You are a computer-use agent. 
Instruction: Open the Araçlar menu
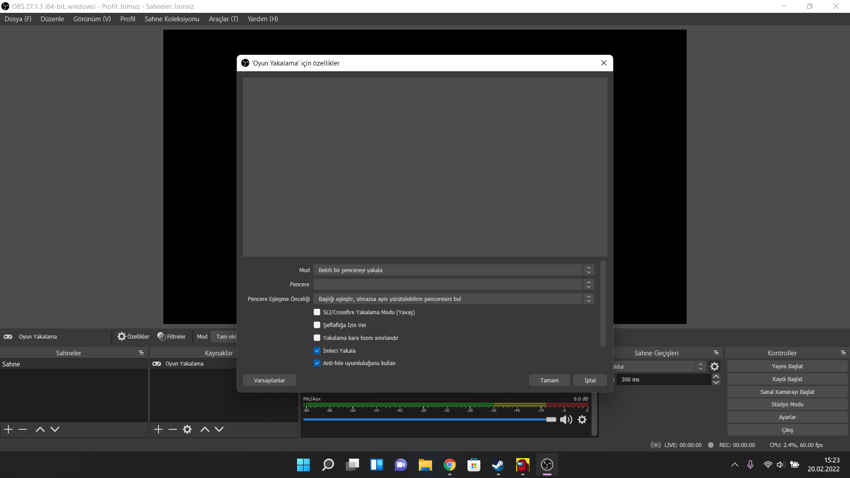tap(223, 19)
